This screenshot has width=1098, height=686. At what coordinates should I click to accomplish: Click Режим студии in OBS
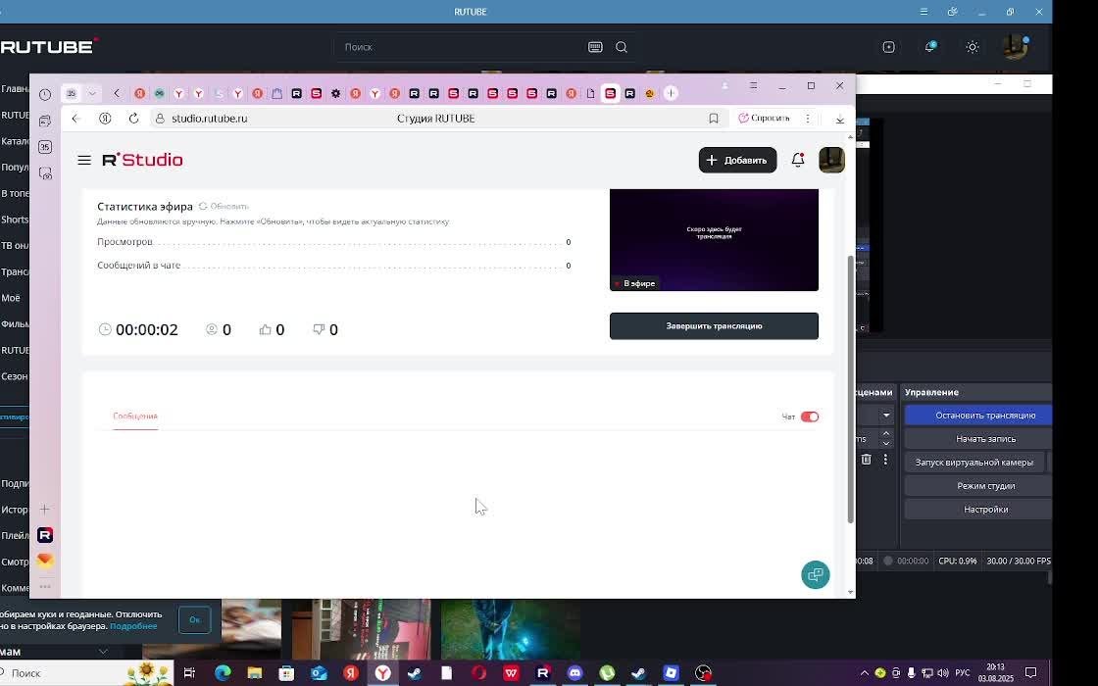pos(979,486)
